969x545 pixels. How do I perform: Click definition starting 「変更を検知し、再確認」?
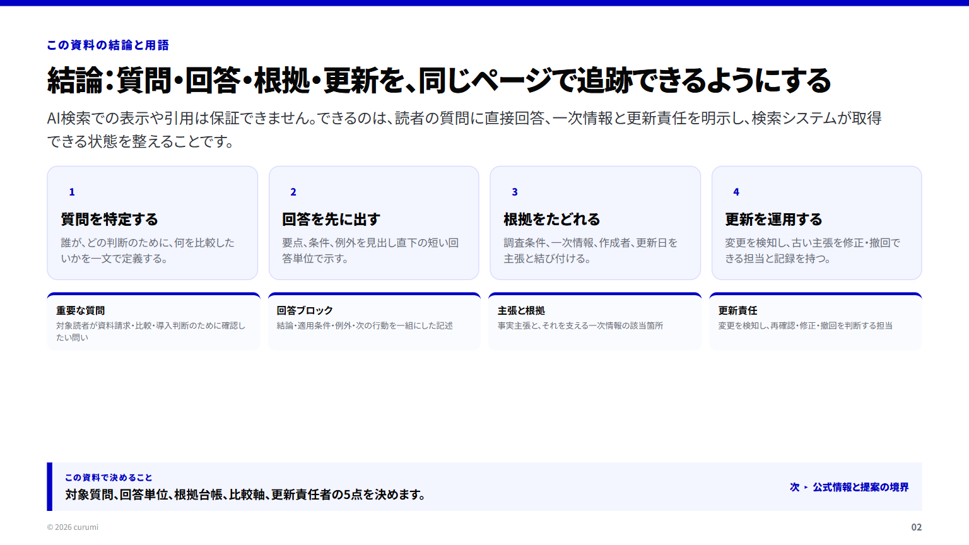(x=805, y=325)
